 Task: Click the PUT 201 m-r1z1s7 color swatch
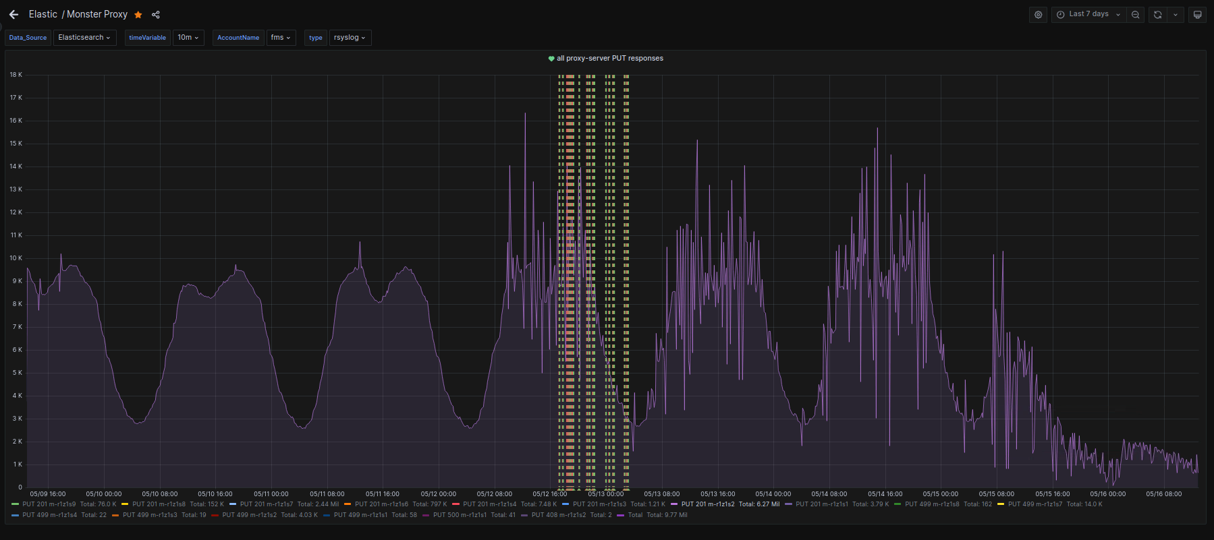pos(233,504)
